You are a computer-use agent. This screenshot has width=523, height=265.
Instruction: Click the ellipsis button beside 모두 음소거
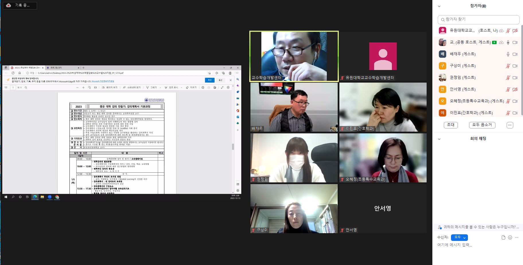510,125
